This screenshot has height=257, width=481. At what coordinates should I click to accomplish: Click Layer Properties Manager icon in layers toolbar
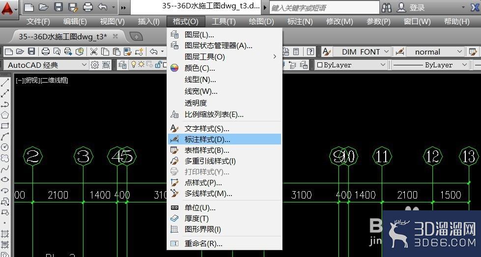pos(122,65)
